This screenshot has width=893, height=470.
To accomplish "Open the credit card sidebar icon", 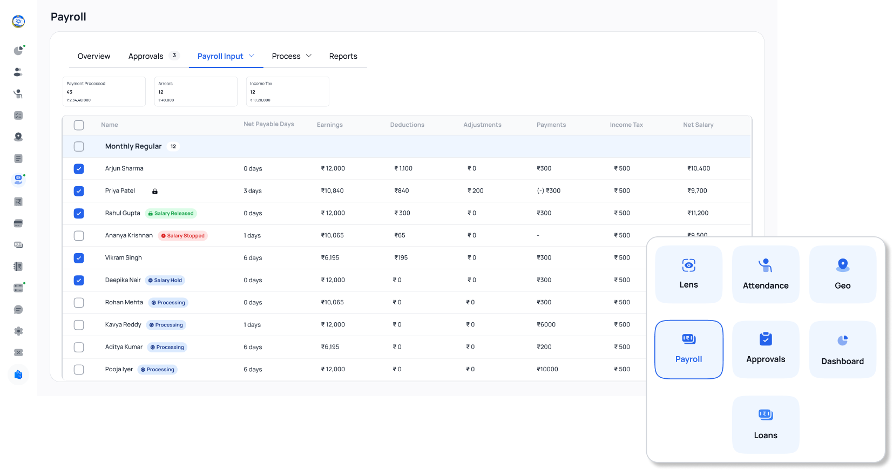I will 18,223.
